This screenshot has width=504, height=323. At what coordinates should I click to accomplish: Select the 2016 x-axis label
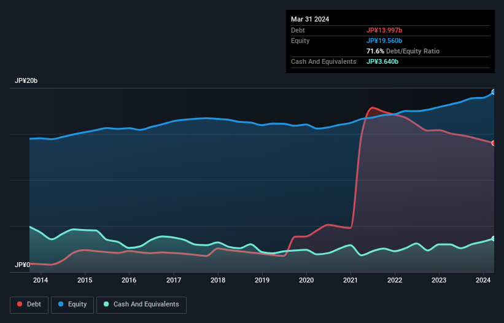(129, 280)
